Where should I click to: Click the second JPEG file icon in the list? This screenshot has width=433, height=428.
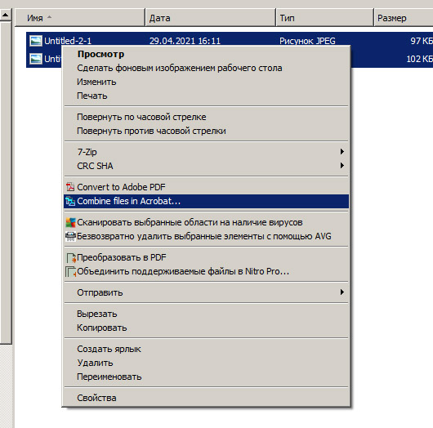(x=36, y=59)
